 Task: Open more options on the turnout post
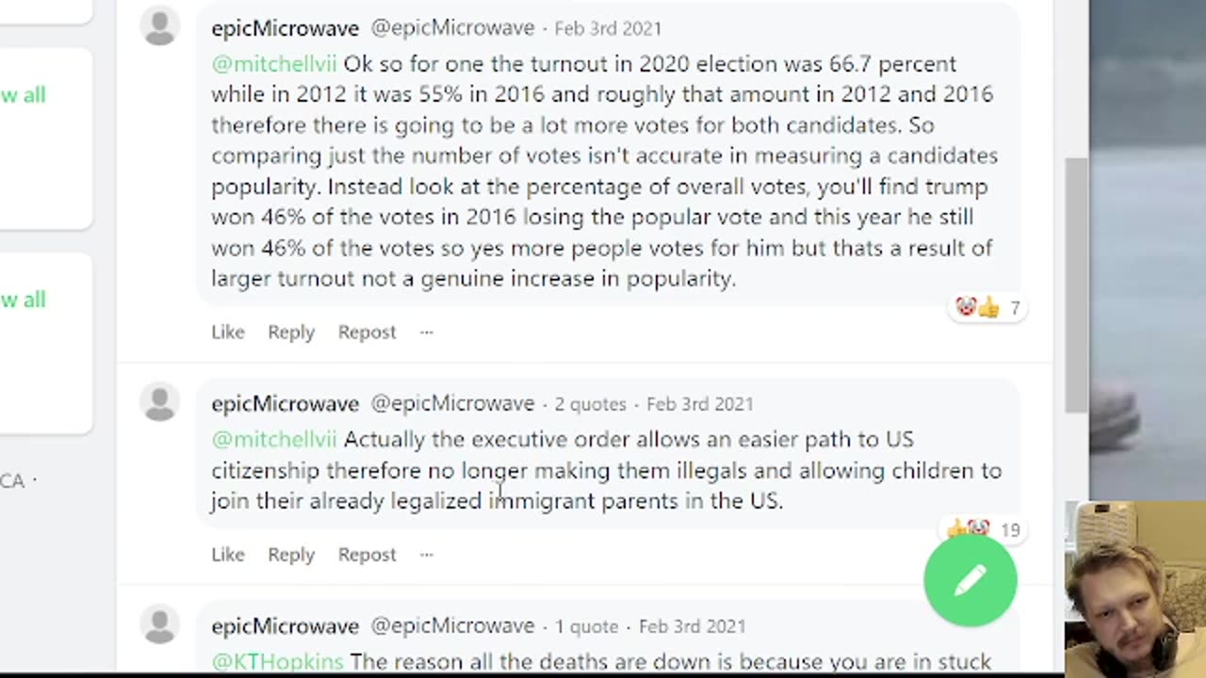(x=427, y=332)
